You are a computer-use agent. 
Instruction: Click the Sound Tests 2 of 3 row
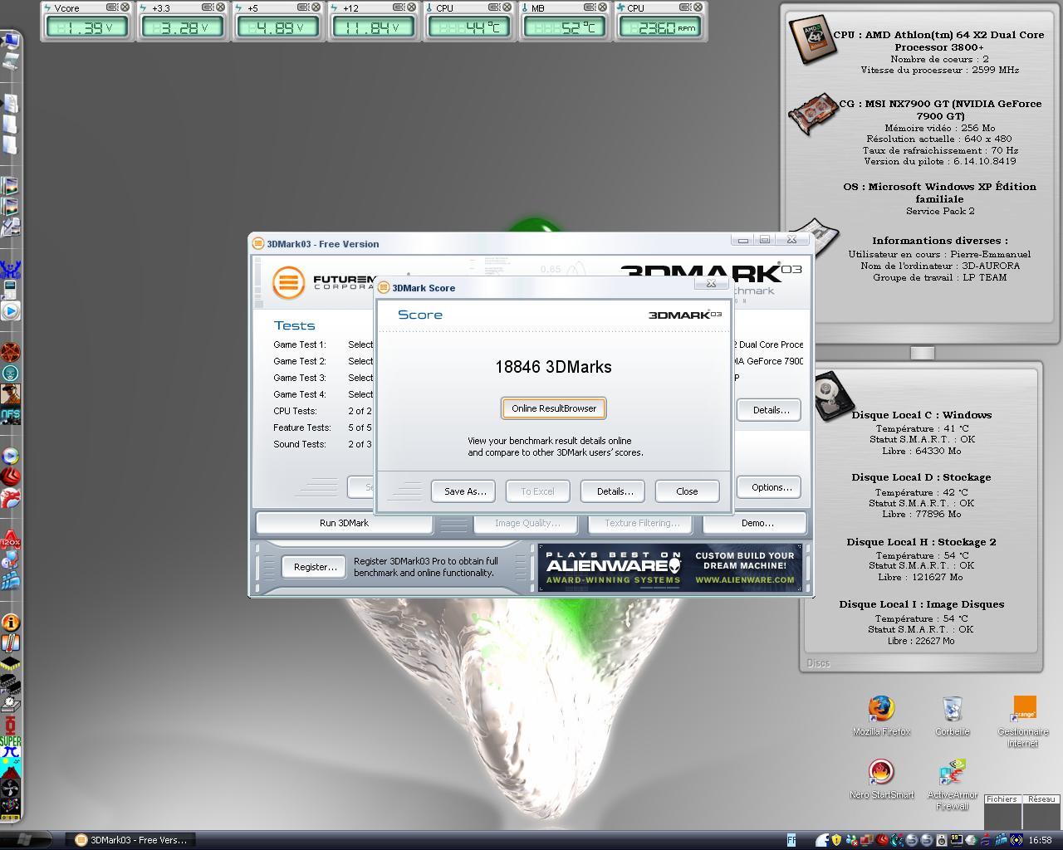click(x=323, y=444)
